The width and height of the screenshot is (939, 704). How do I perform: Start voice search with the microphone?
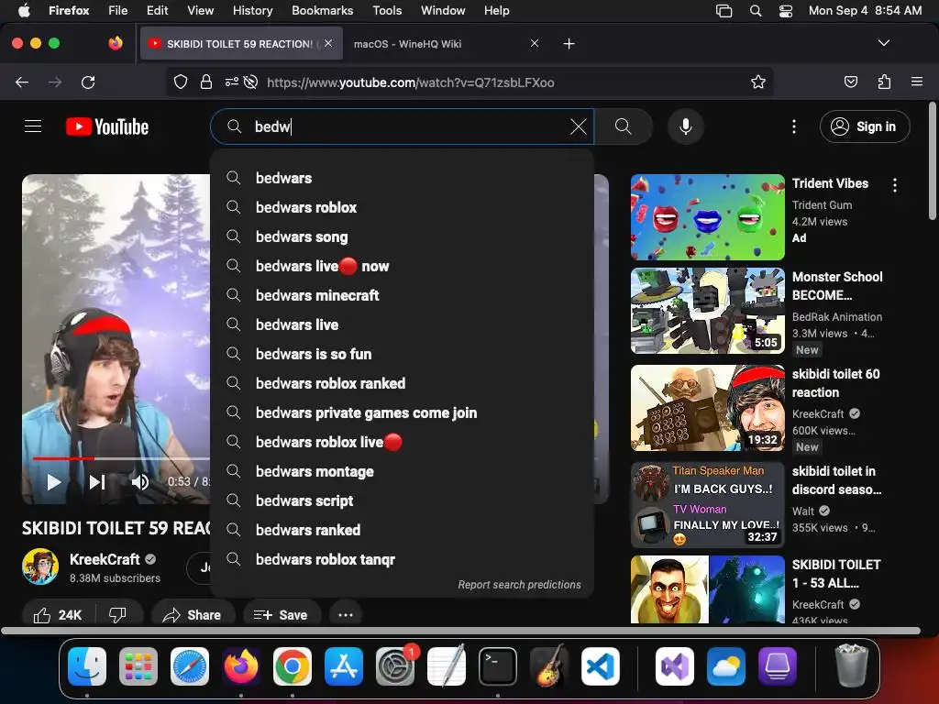[x=686, y=126]
